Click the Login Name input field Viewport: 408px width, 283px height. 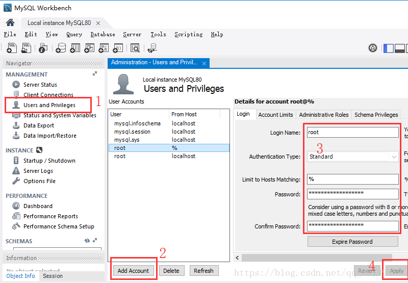point(352,132)
